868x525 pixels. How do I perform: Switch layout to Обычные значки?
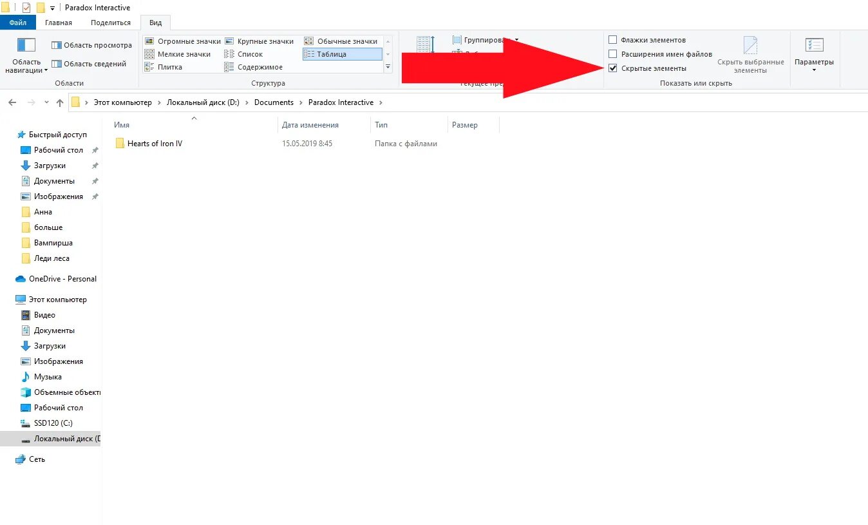pyautogui.click(x=341, y=41)
